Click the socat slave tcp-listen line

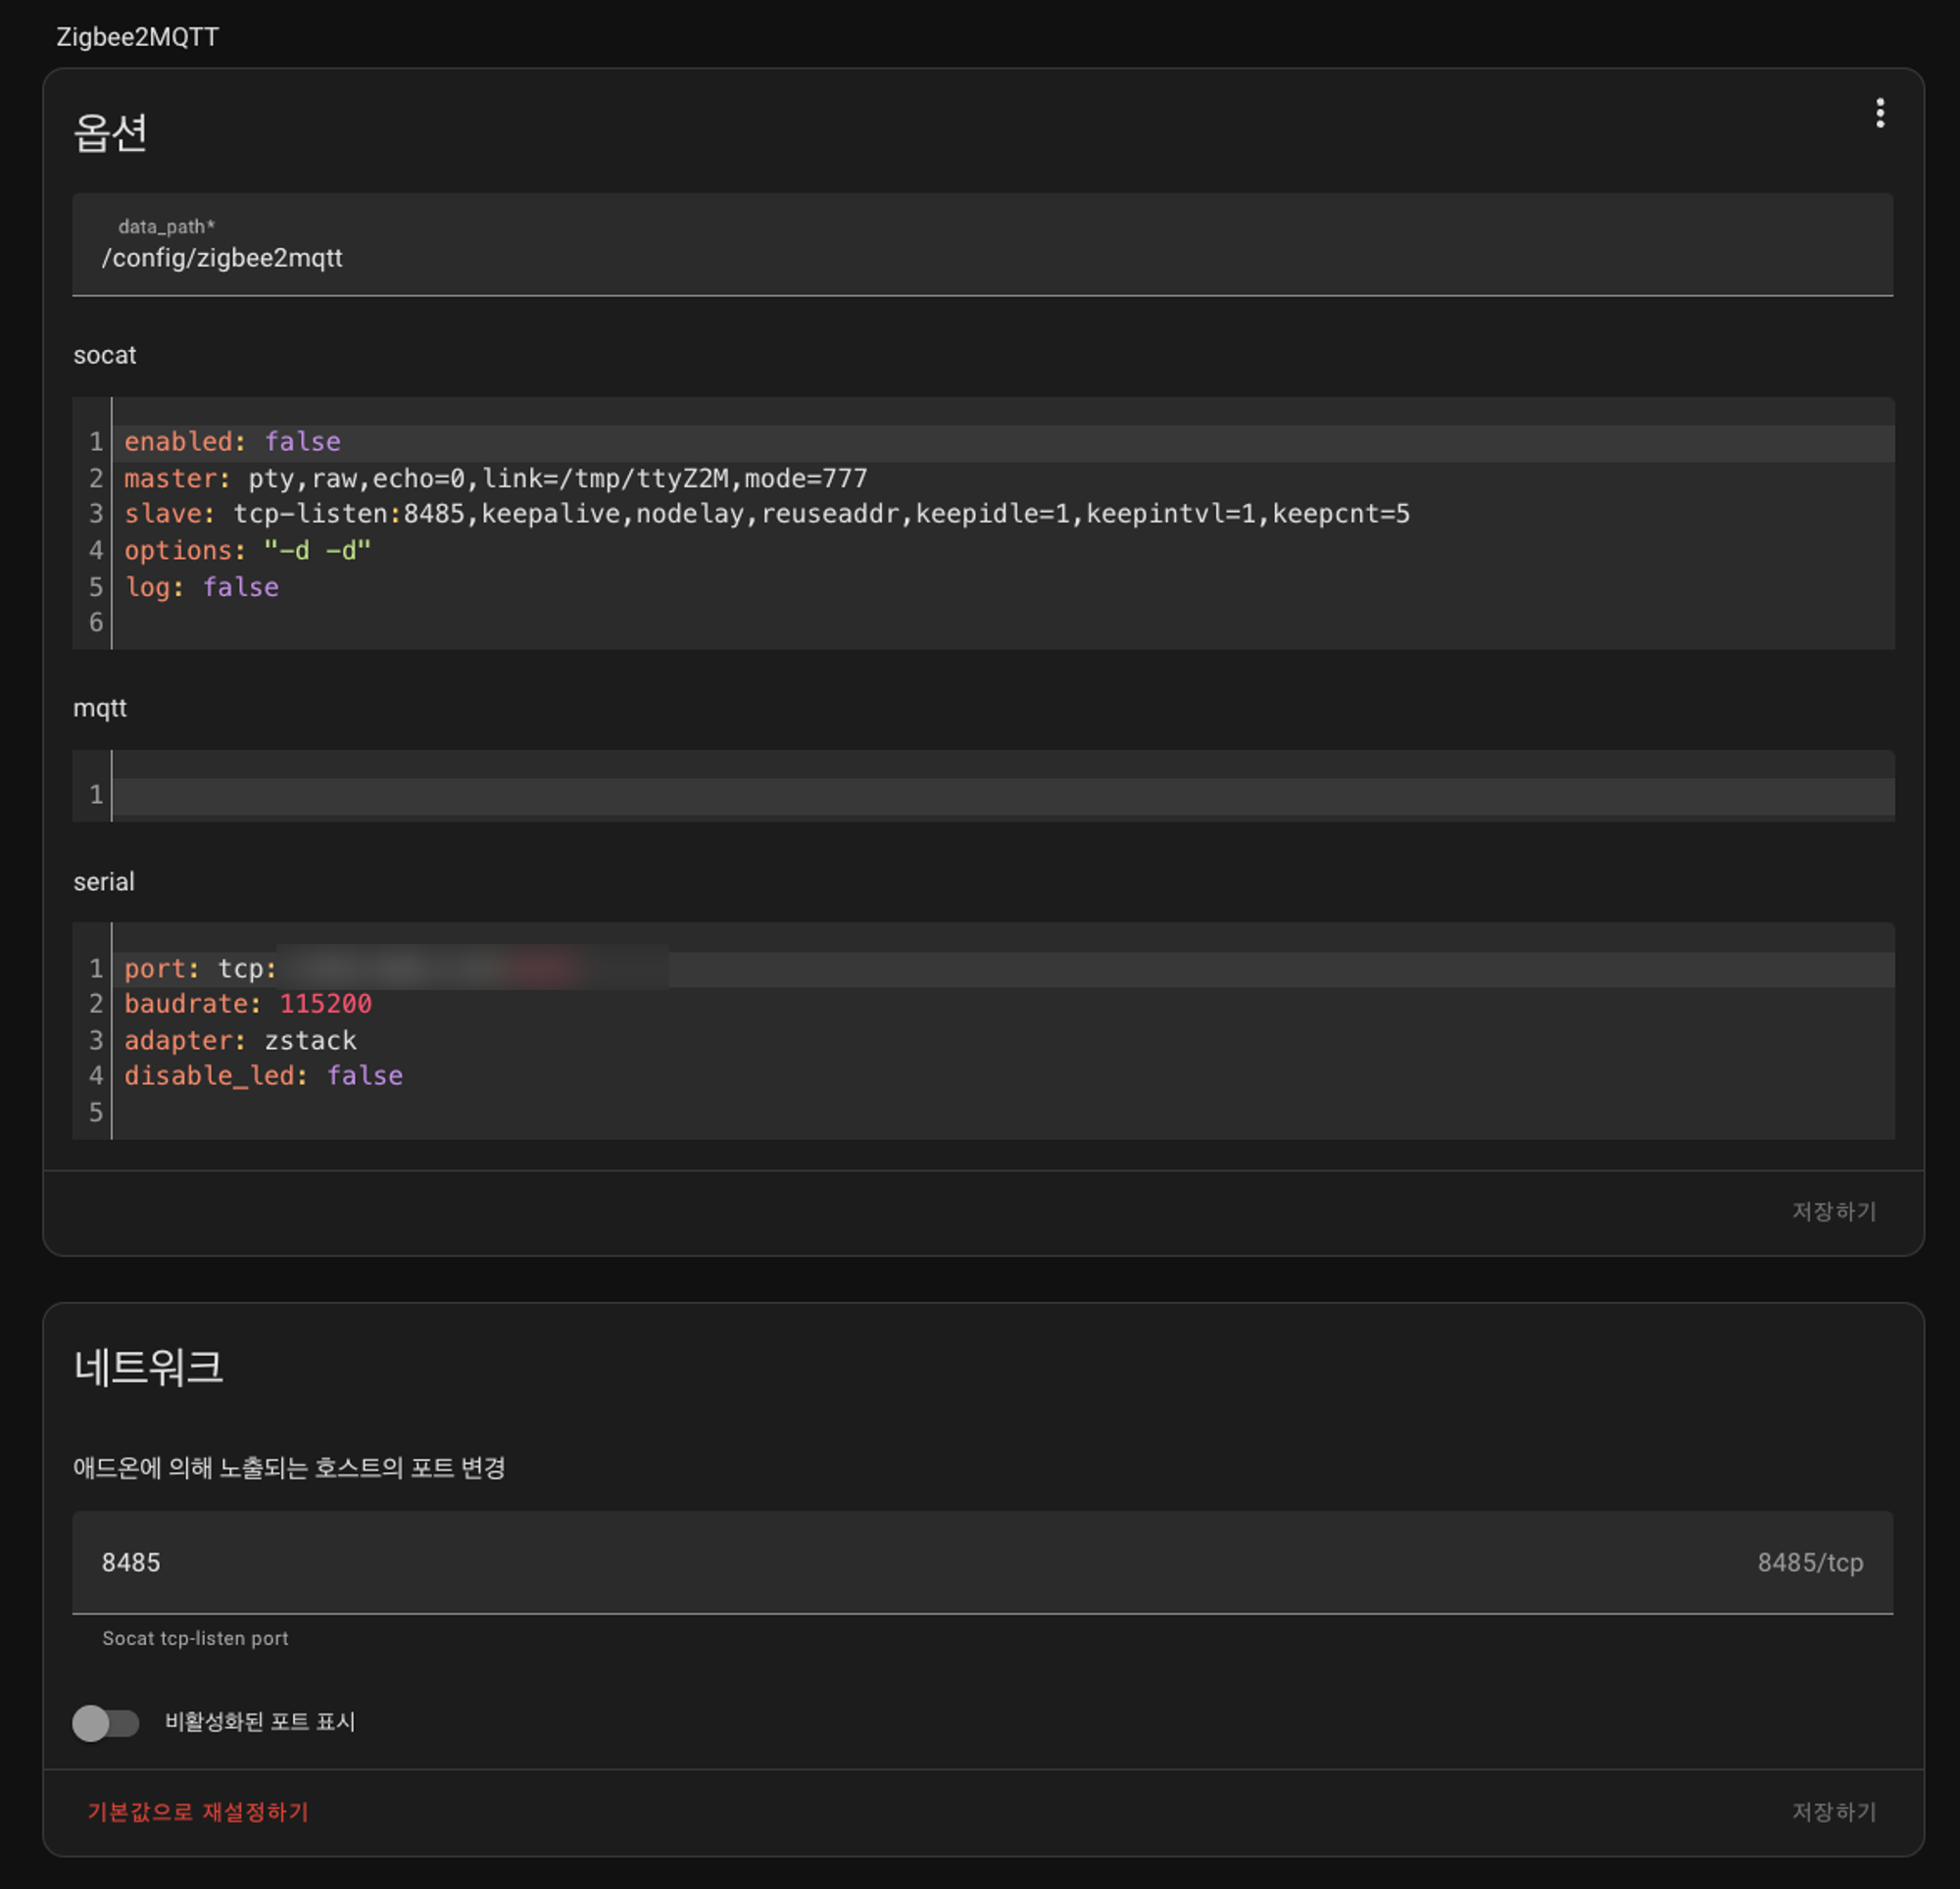766,515
